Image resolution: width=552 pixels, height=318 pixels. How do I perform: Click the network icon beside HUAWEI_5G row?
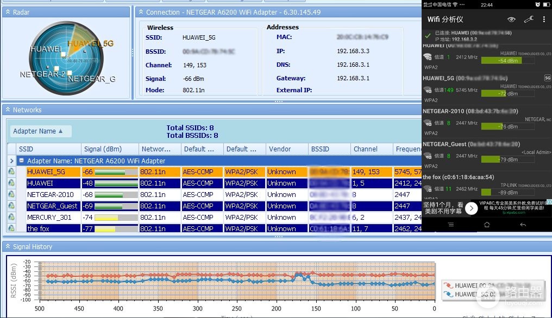[11, 171]
